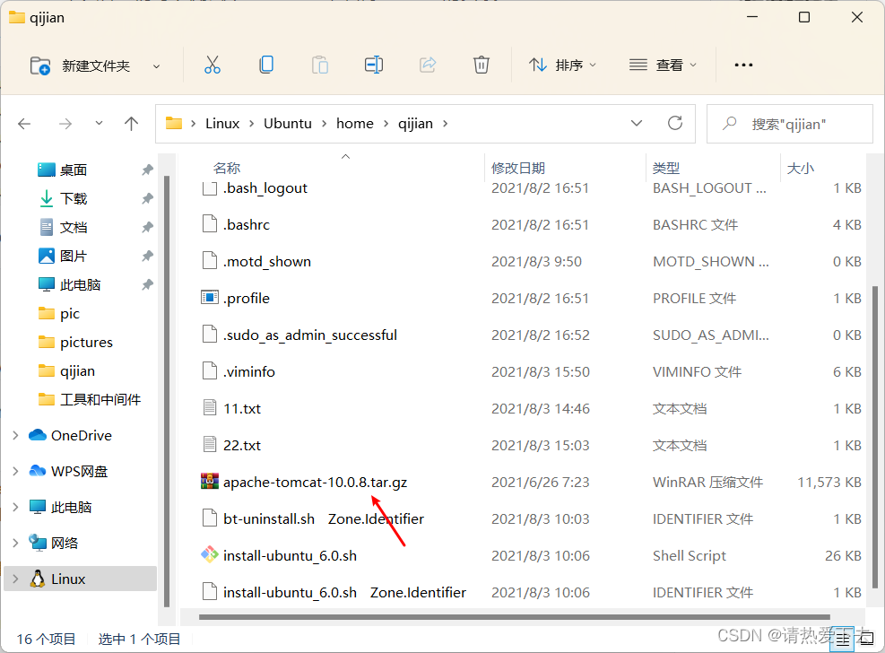
Task: Select 网络 in navigation pane
Action: point(65,543)
